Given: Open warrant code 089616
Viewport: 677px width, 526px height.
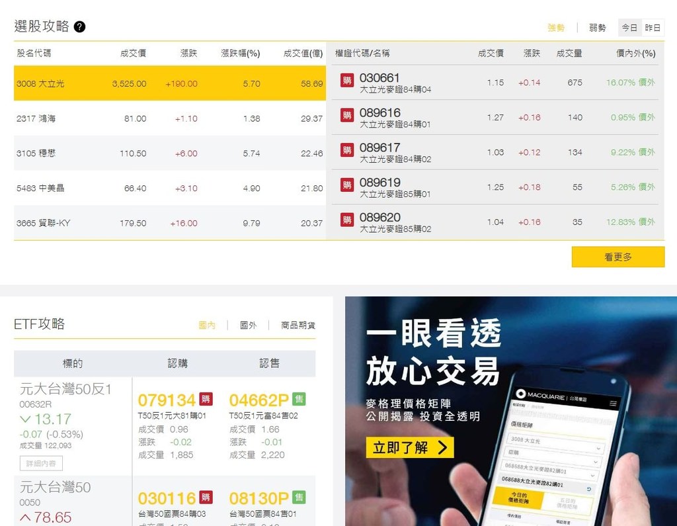Looking at the screenshot, I should click(x=379, y=112).
